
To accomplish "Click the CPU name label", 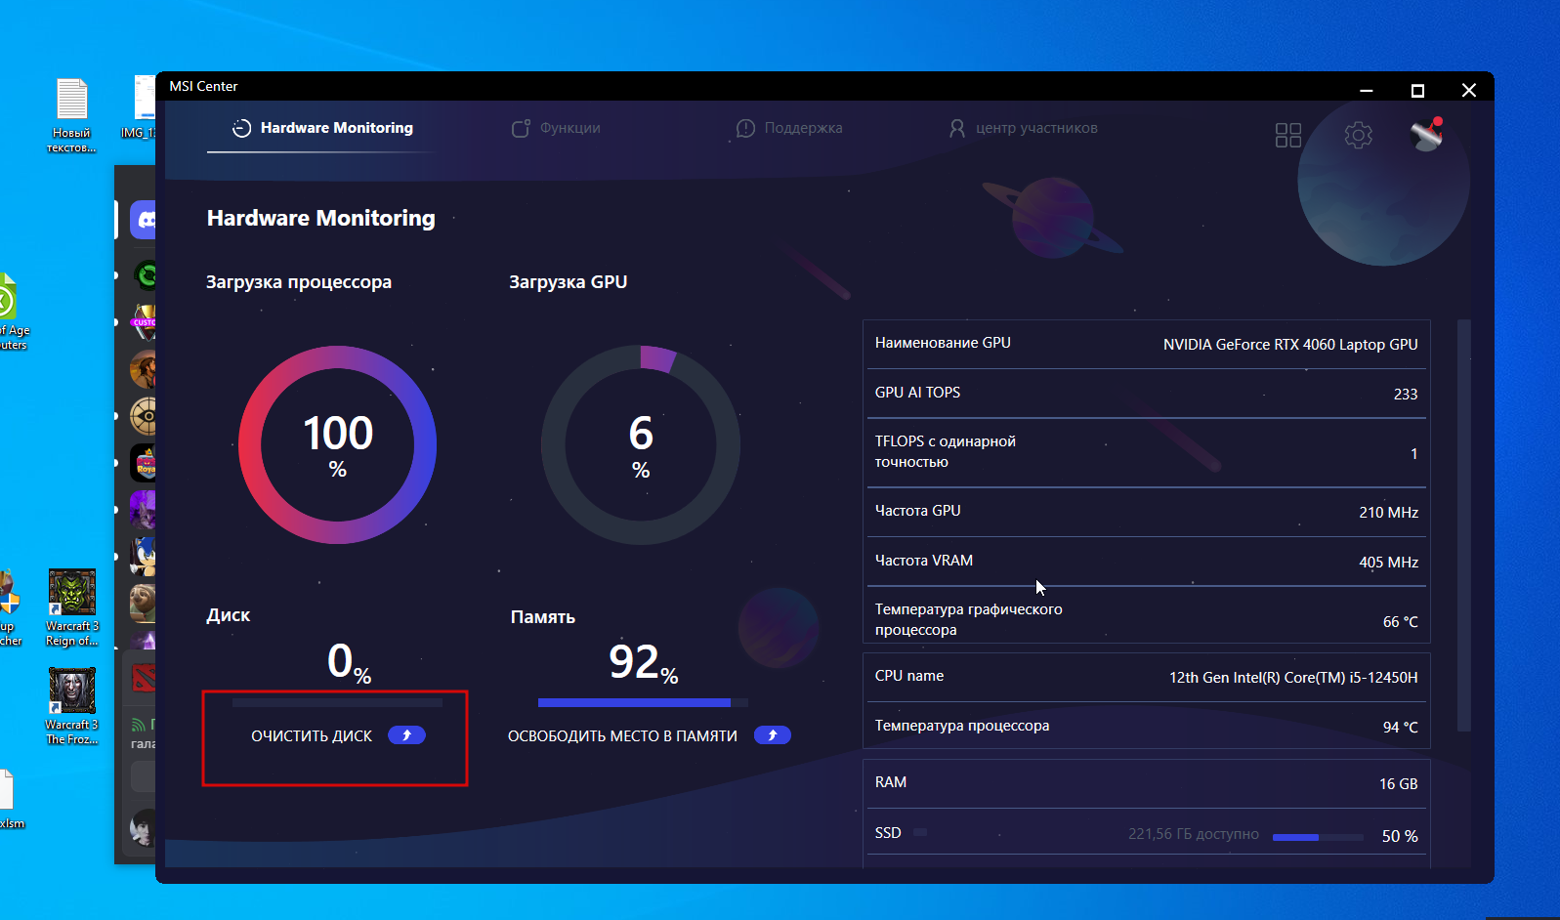I will (x=909, y=676).
